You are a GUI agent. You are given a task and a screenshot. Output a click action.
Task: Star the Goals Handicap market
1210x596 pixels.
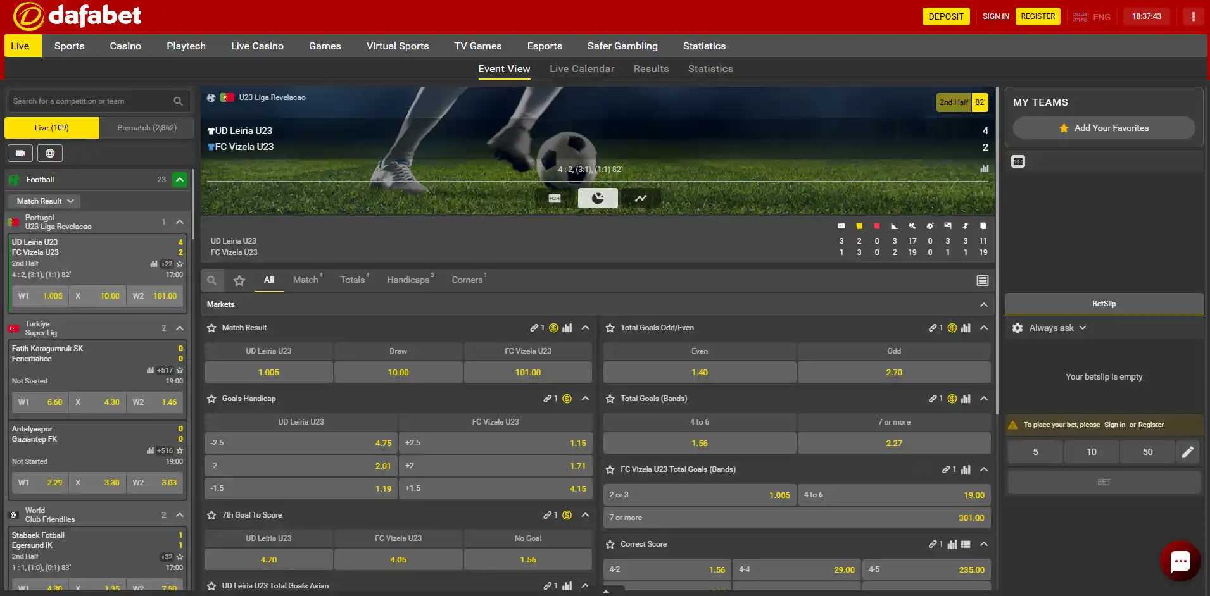[x=211, y=399]
